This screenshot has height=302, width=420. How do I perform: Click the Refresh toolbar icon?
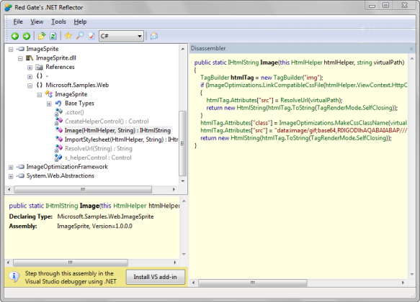53,36
